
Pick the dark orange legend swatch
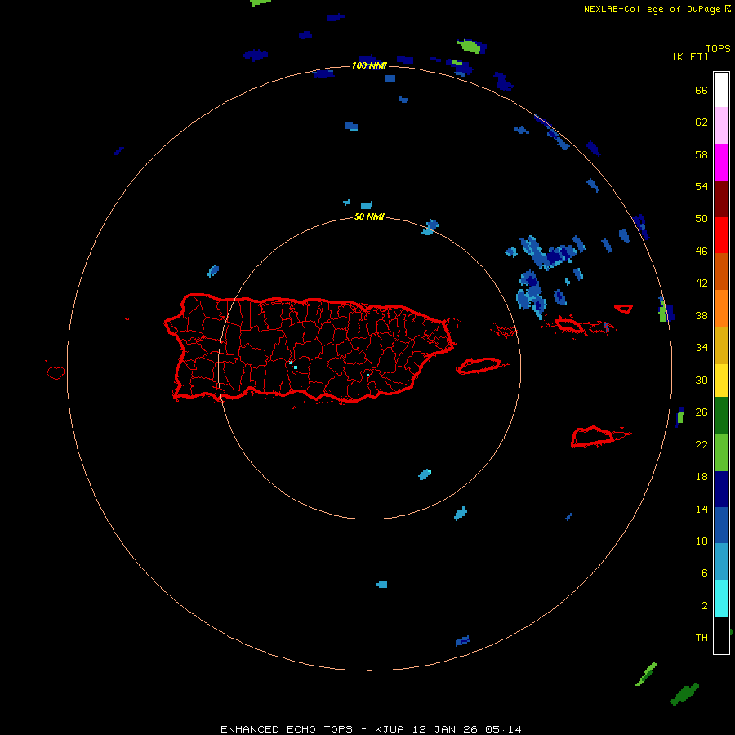tap(721, 272)
